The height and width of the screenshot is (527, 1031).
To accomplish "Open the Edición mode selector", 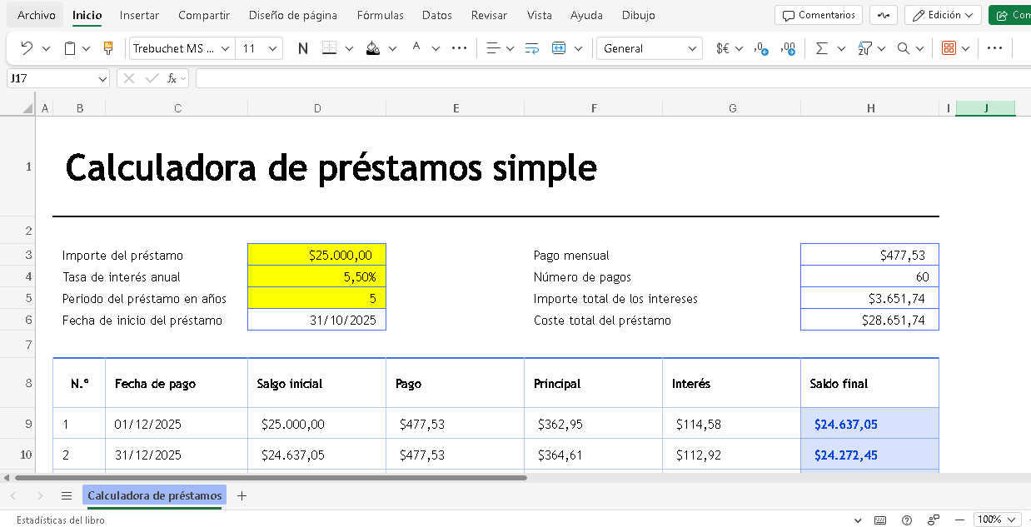I will pos(943,15).
